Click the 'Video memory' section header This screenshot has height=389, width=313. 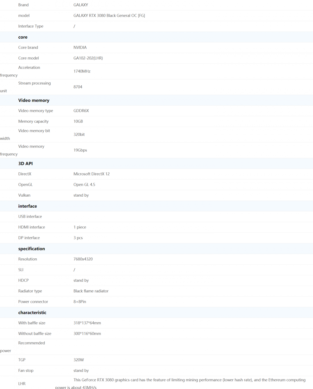(34, 100)
